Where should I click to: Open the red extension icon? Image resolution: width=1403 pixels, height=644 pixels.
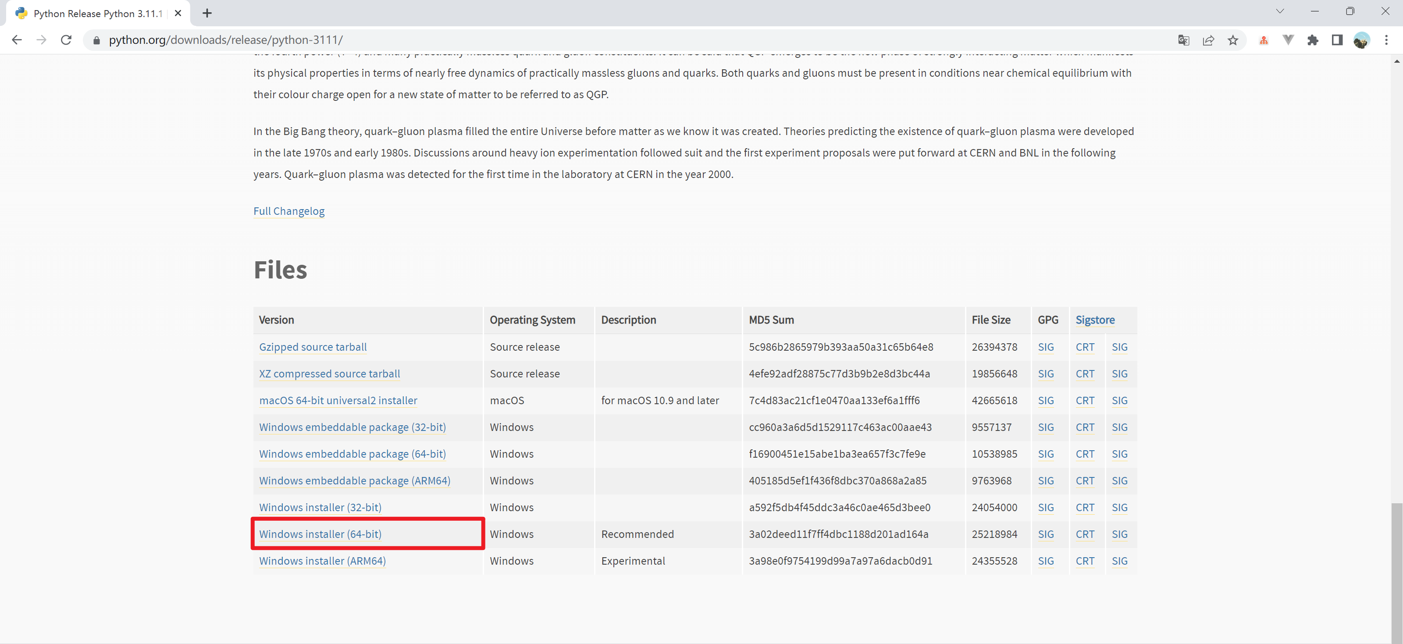(1264, 40)
